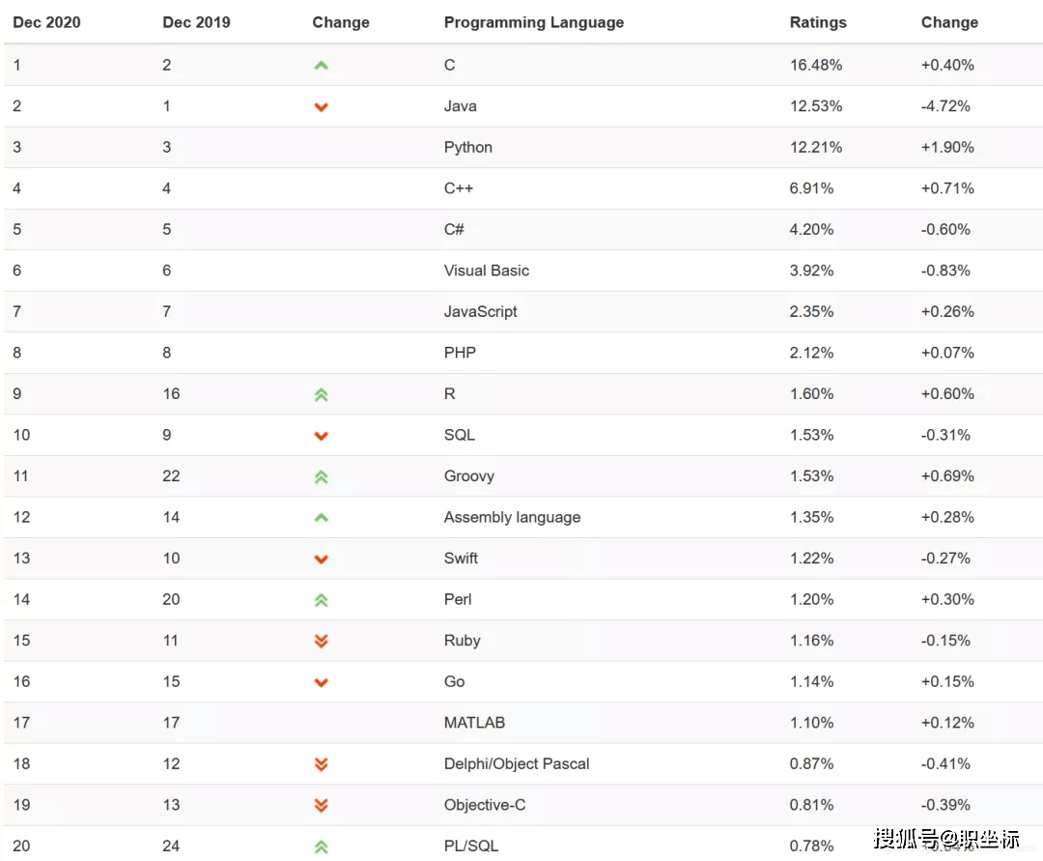The width and height of the screenshot is (1043, 861).
Task: Click the green up arrow for Assembly language
Action: tap(322, 518)
